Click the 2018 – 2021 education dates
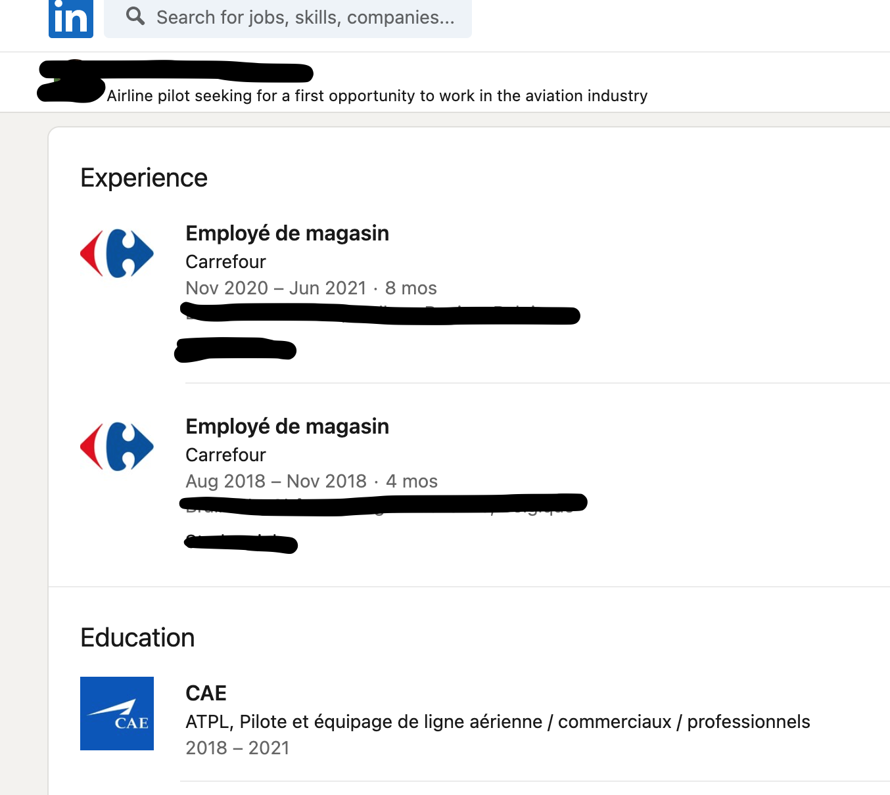The width and height of the screenshot is (890, 795). click(237, 748)
